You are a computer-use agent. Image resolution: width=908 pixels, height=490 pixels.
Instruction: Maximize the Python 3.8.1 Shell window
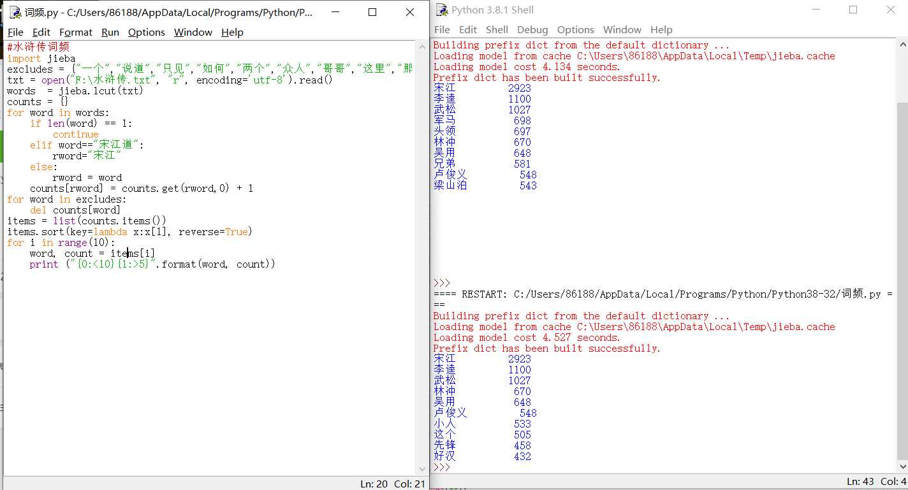coord(853,10)
